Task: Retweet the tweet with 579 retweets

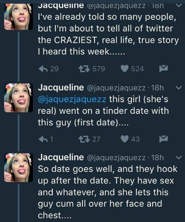Action: click(84, 69)
